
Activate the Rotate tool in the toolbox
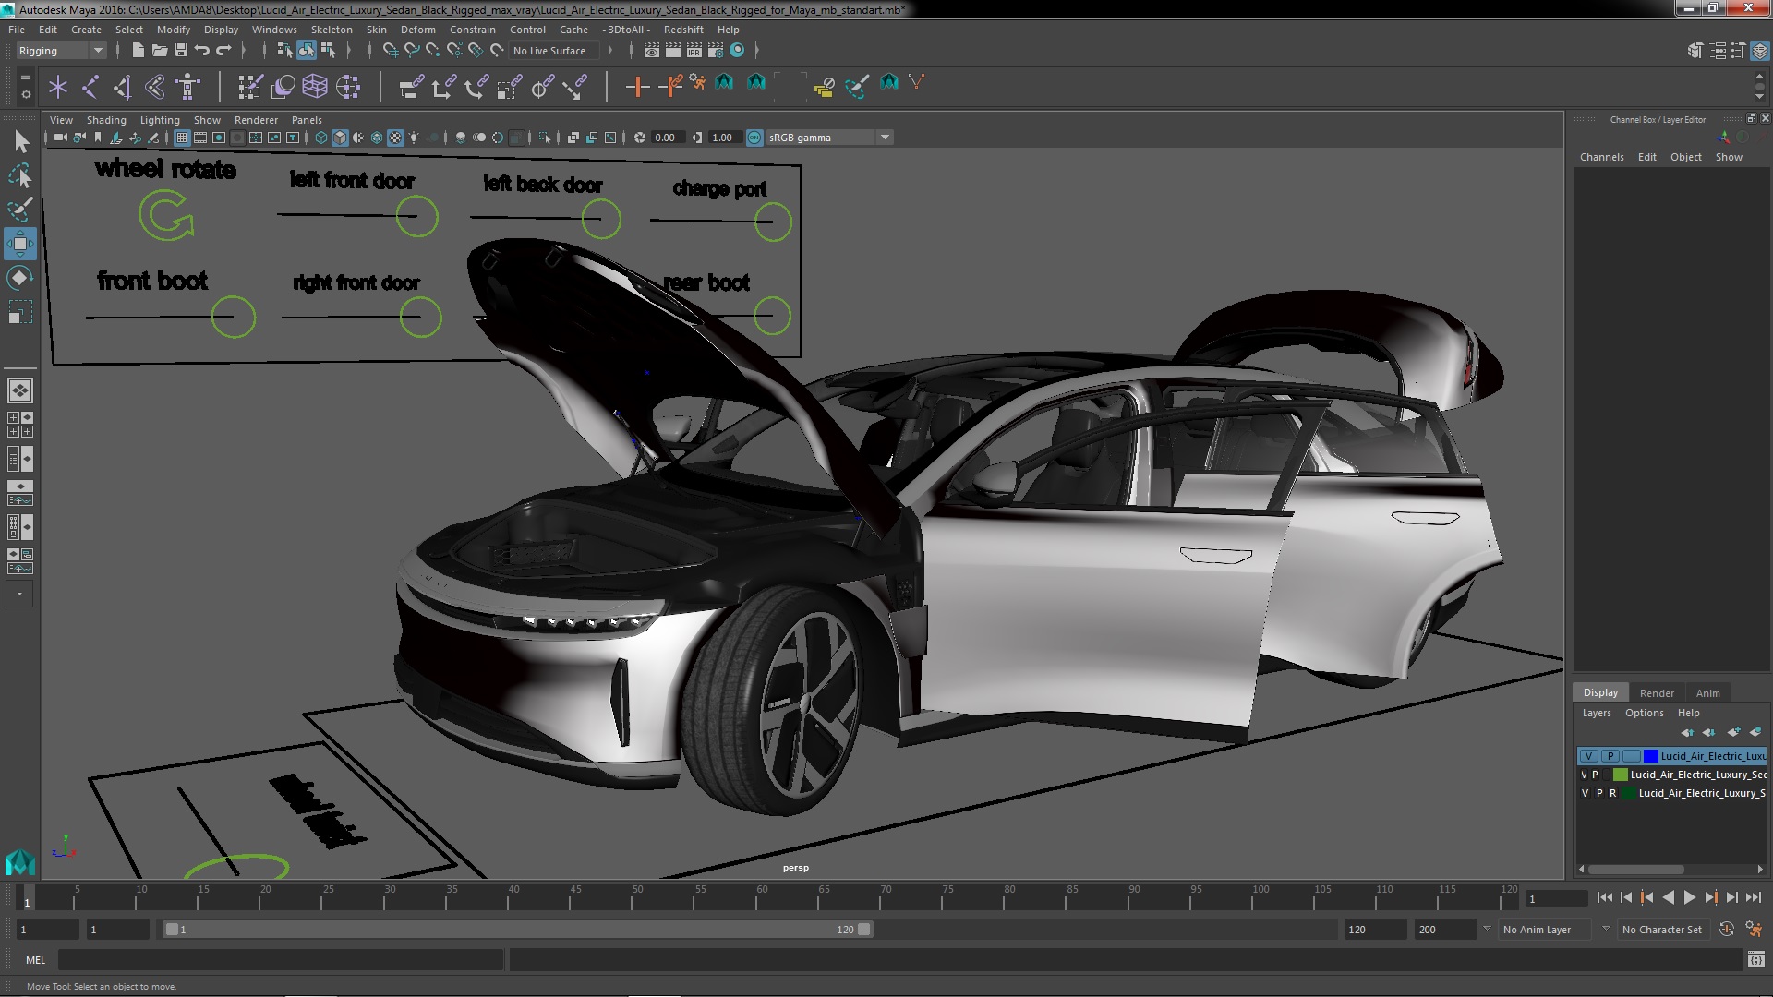19,278
